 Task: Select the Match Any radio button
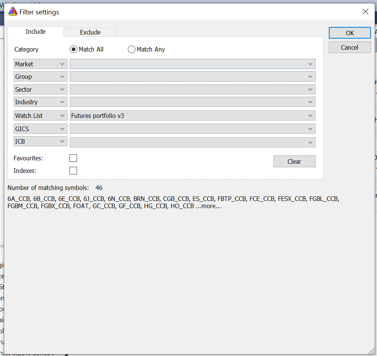pyautogui.click(x=132, y=49)
